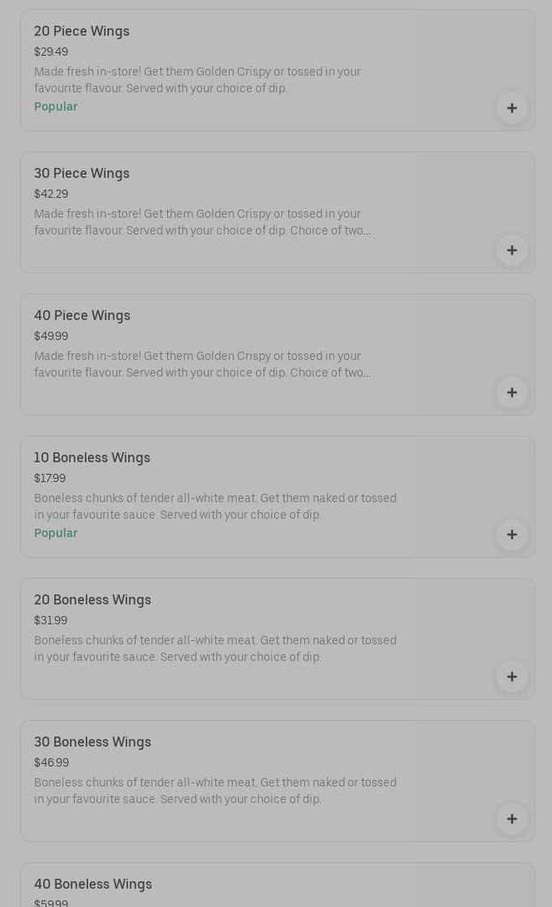Screen dimensions: 552x907
Task: Click the $46.99 price on 30 Boneless Wings
Action: 52,763
